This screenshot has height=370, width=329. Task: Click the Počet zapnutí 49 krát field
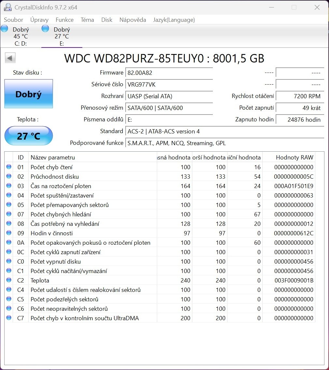(x=300, y=108)
